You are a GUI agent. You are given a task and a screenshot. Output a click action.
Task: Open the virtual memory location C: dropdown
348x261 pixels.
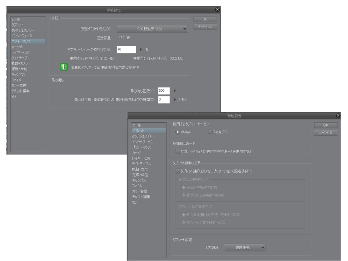coord(152,29)
